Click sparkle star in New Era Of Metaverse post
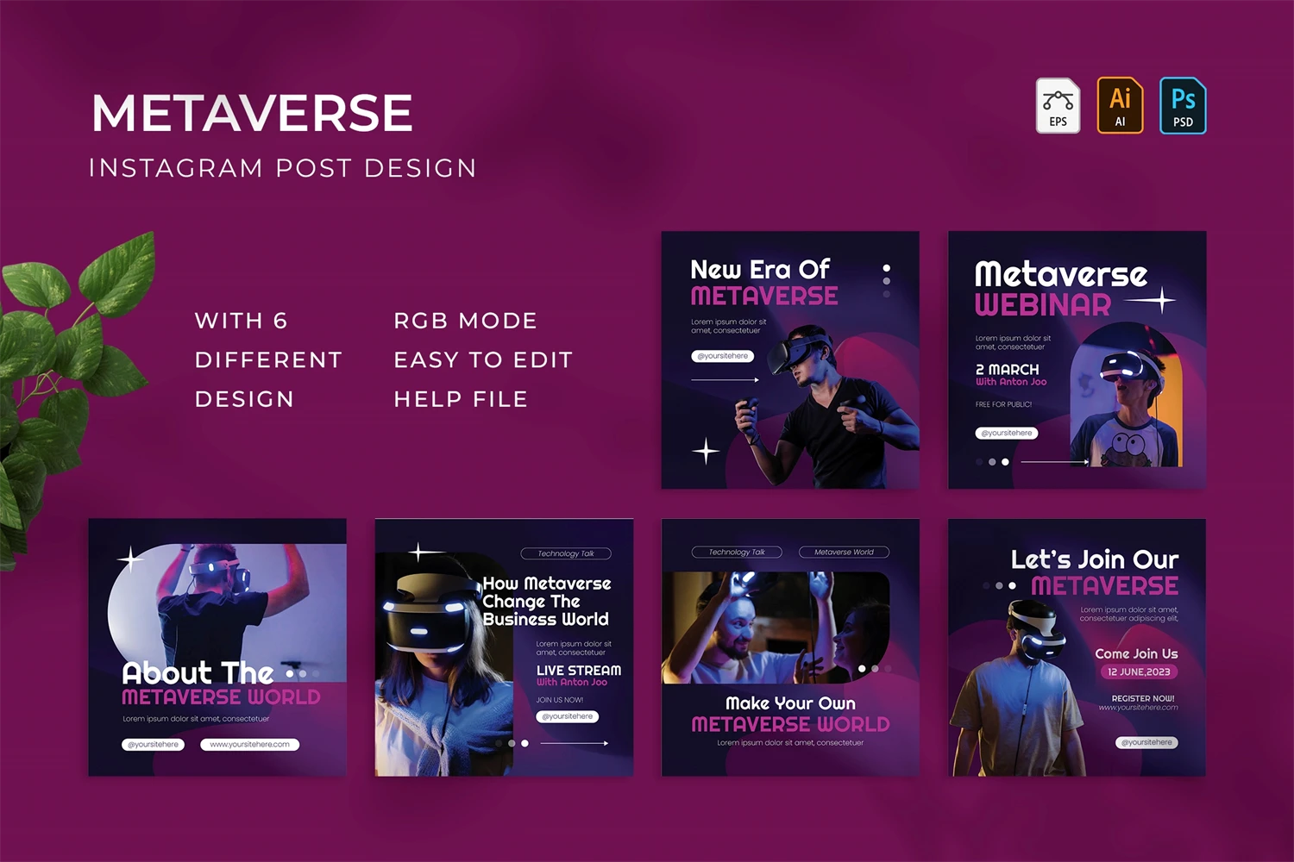 click(706, 450)
